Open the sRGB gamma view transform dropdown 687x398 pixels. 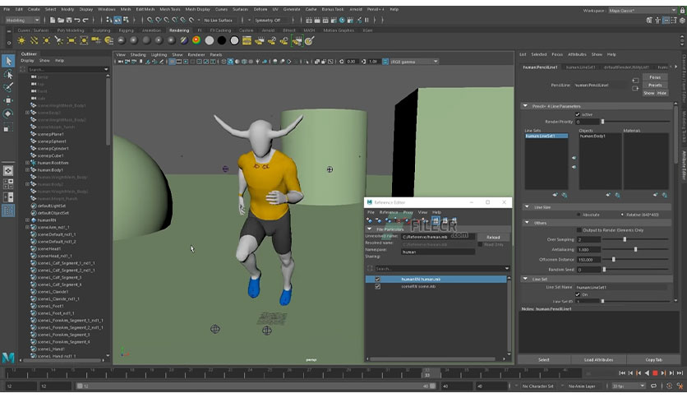(413, 62)
